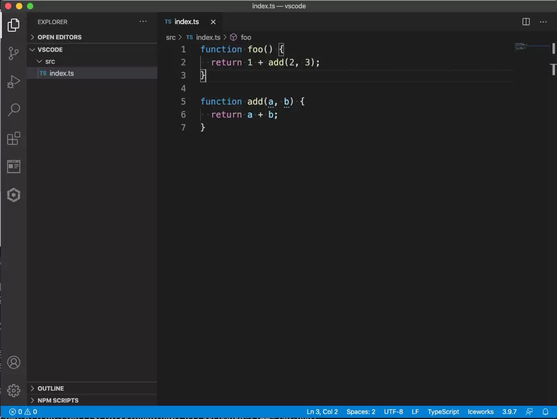Viewport: 557px width, 419px height.
Task: Split the editor to the right
Action: pyautogui.click(x=526, y=22)
